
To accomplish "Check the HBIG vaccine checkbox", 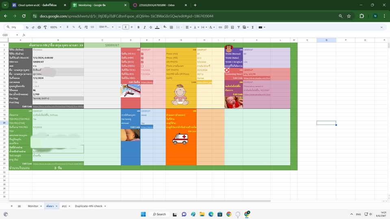I will (x=142, y=66).
